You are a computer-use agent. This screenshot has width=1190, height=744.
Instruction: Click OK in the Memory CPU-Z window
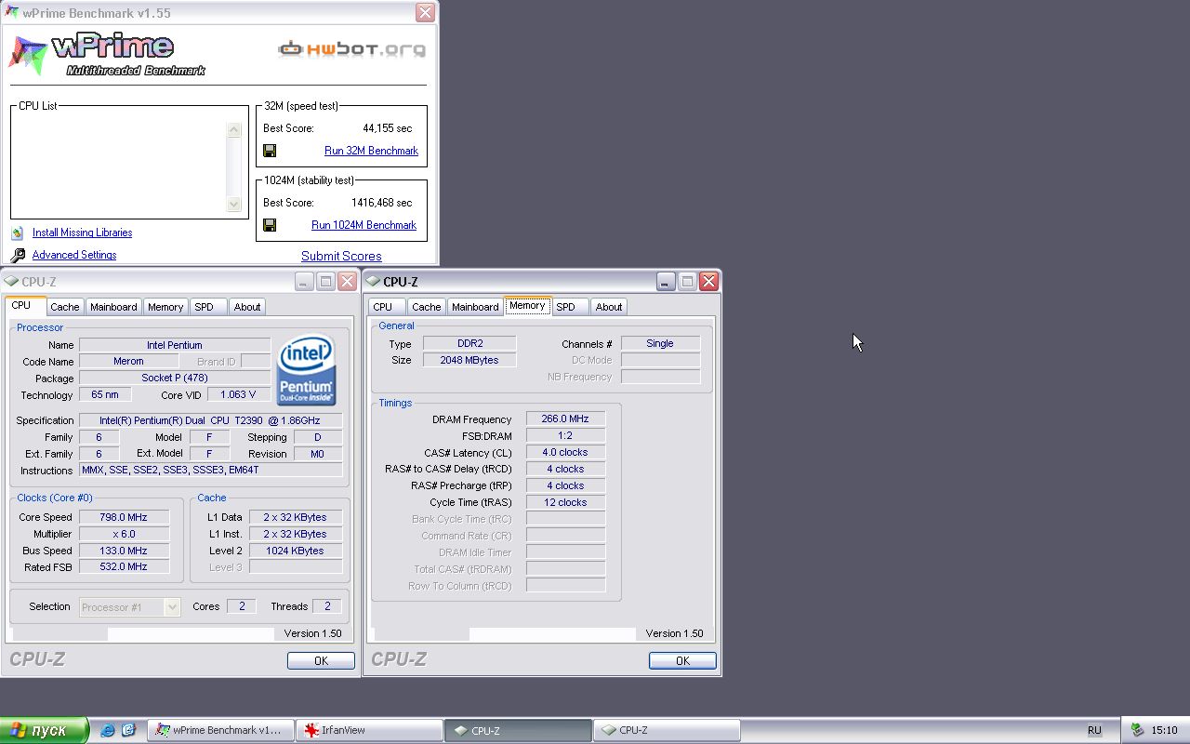(682, 660)
